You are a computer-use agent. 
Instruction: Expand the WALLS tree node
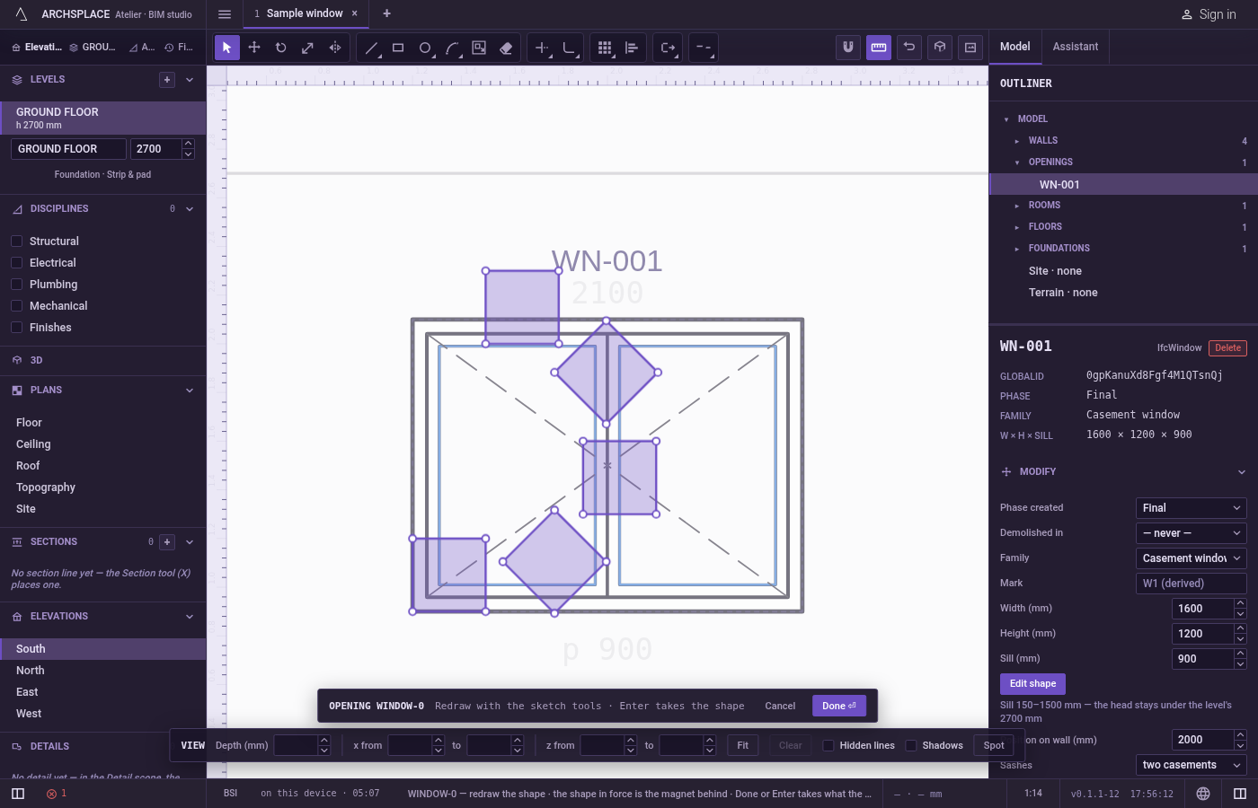coord(1017,141)
